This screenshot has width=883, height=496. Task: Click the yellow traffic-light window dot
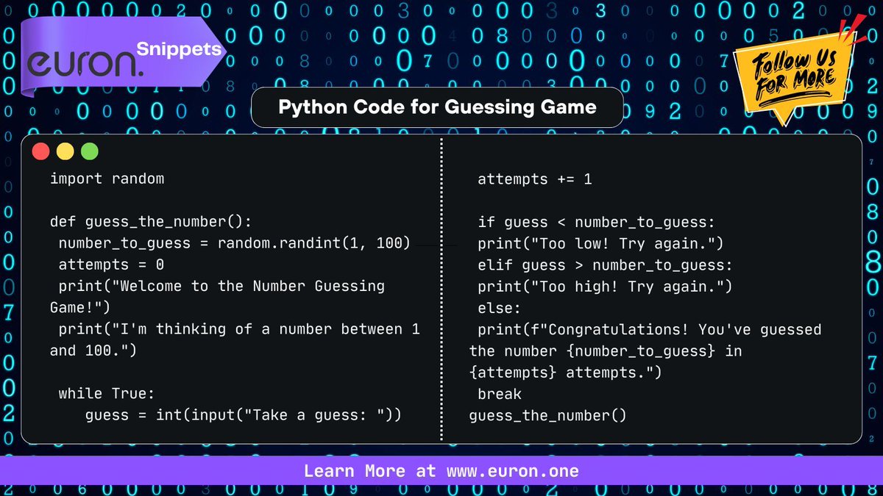65,151
